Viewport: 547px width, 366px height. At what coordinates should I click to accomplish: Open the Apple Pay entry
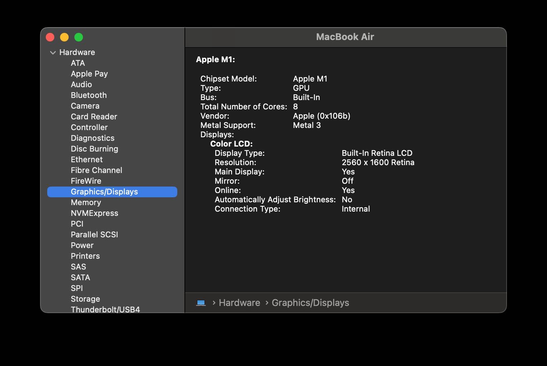pos(89,74)
